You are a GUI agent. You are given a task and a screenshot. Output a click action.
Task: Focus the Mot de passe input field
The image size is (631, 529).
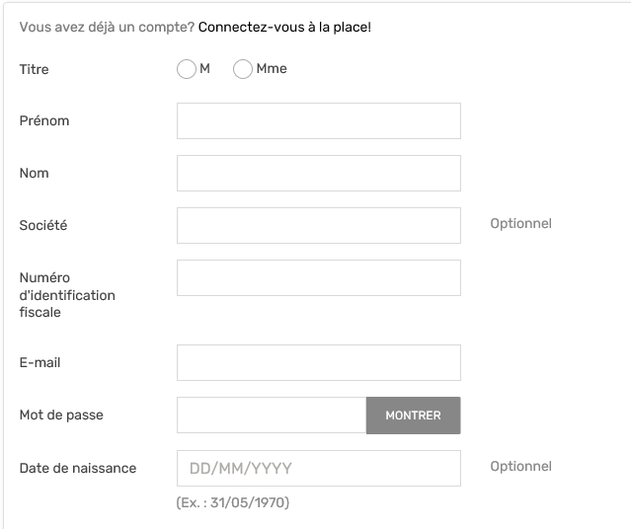click(x=272, y=416)
